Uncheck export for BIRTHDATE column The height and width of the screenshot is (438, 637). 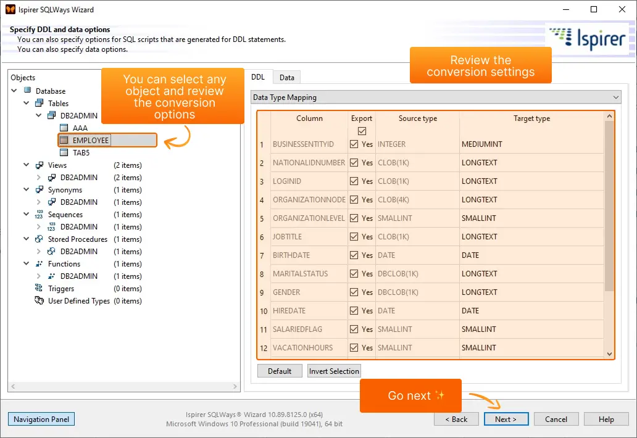tap(354, 255)
